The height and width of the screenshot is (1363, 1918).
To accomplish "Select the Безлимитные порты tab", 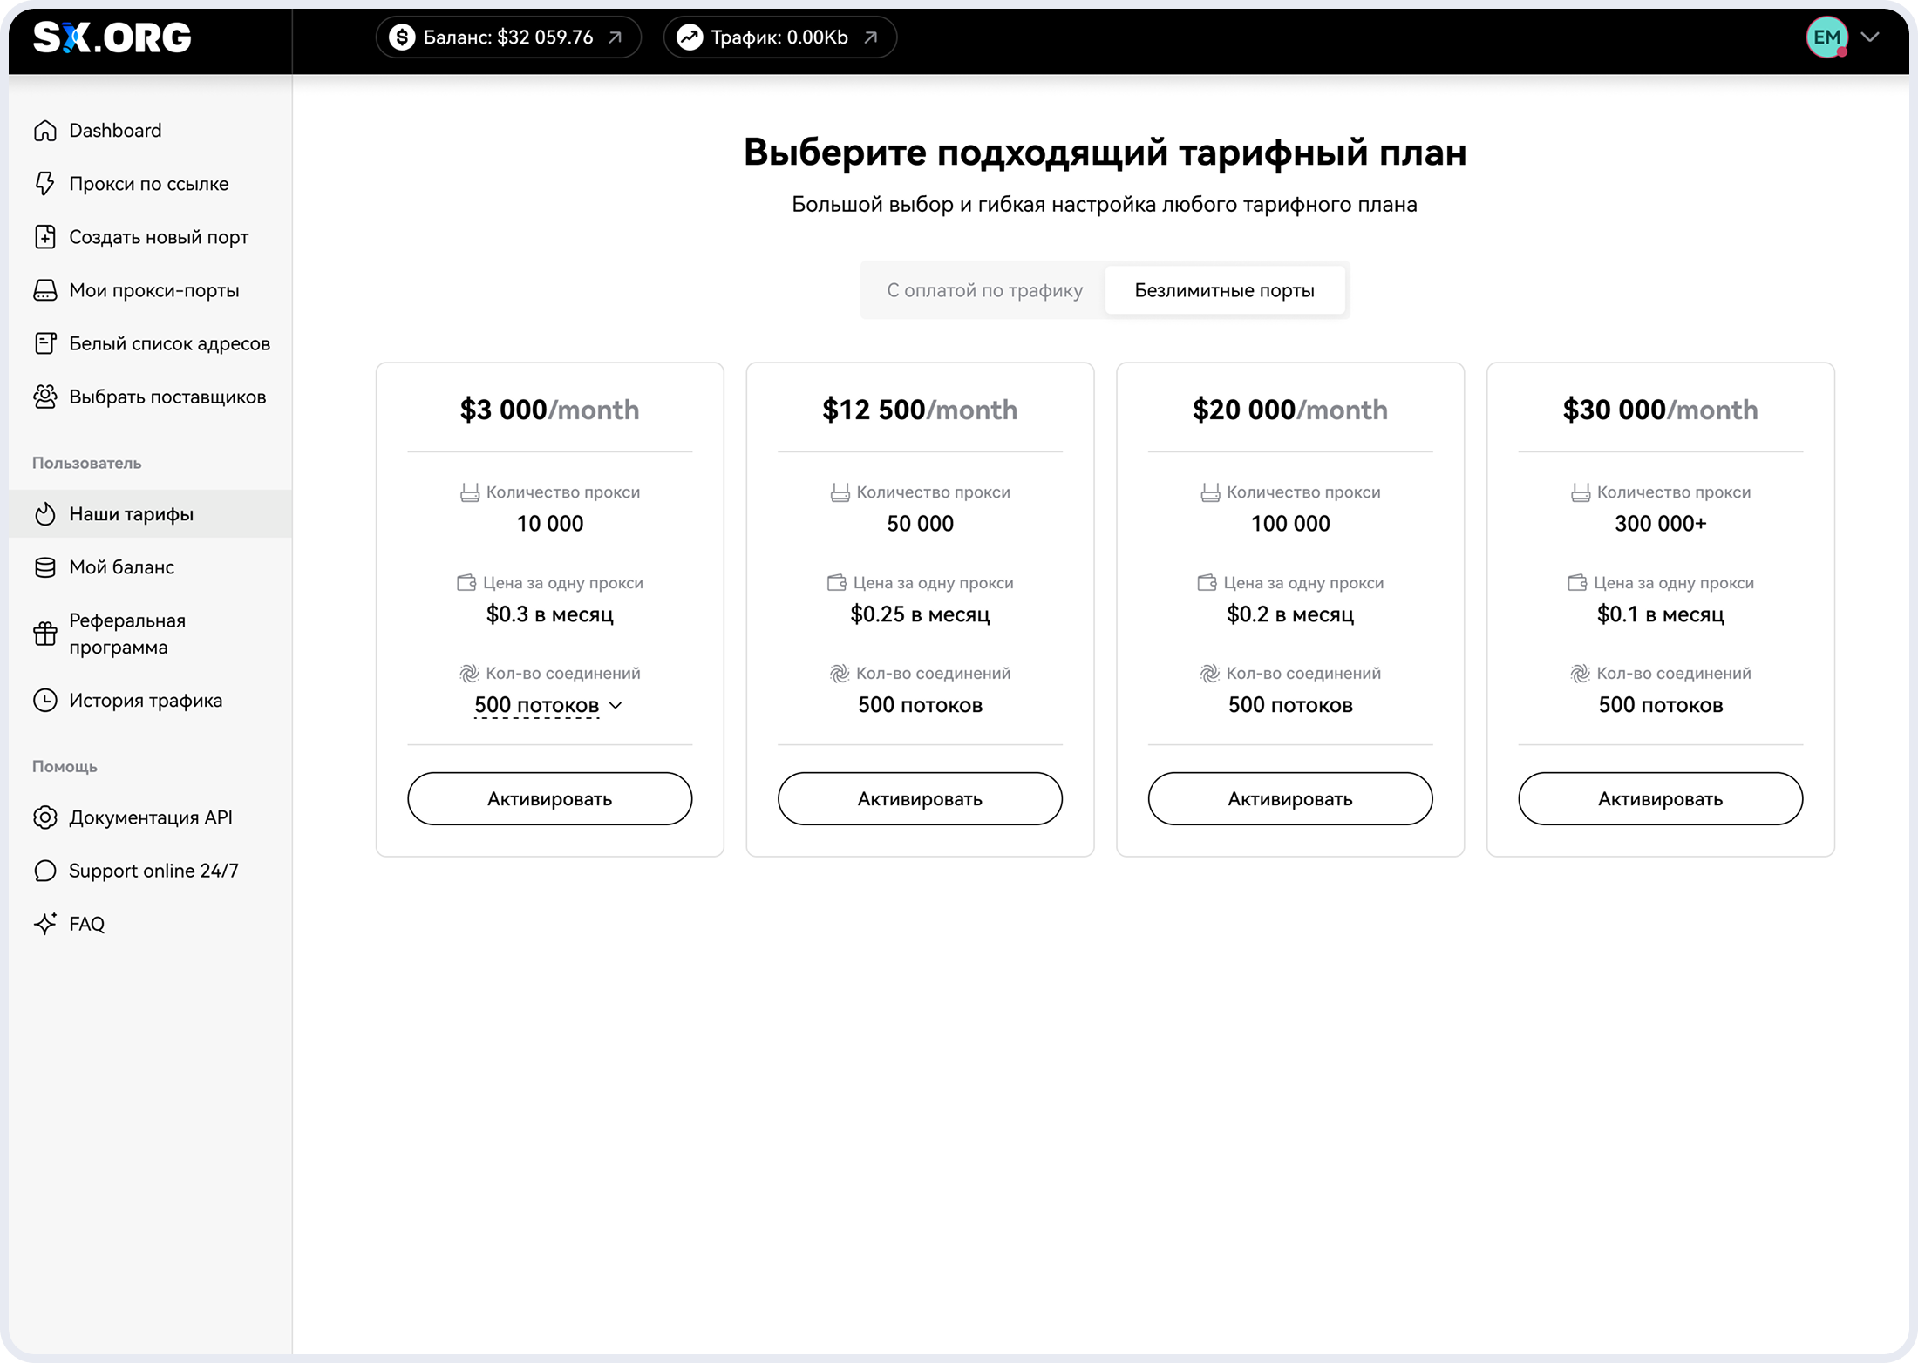I will click(1224, 290).
